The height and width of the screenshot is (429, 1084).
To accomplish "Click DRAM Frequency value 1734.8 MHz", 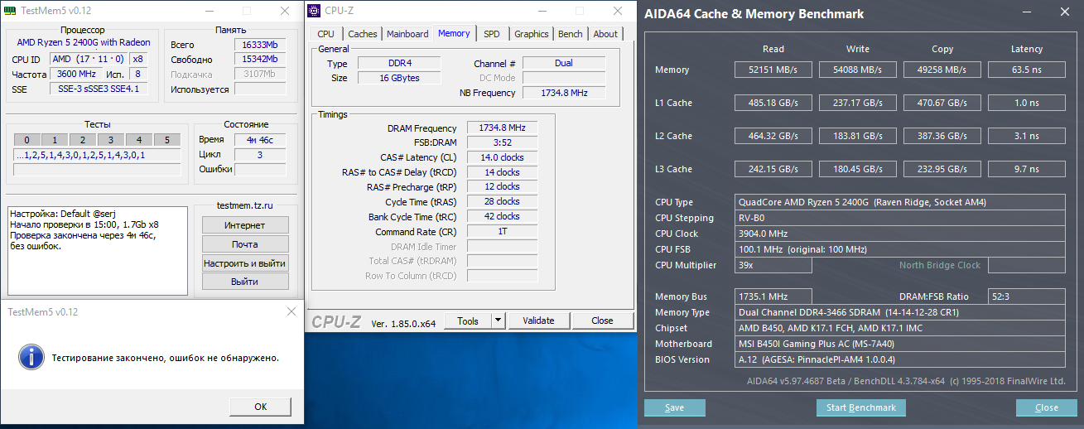I will 503,128.
